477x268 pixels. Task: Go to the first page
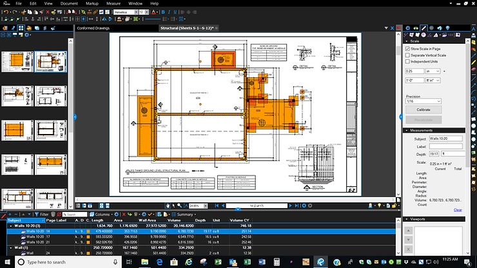(217, 206)
